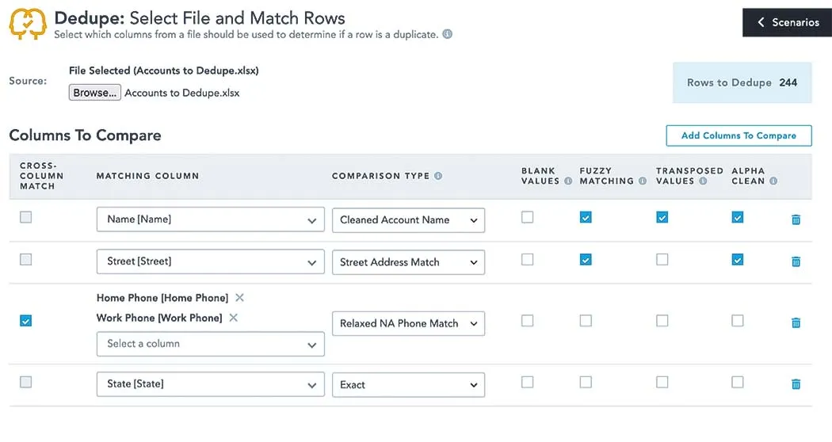
Task: Uncheck Fuzzy Matching for Street row
Action: pyautogui.click(x=586, y=260)
